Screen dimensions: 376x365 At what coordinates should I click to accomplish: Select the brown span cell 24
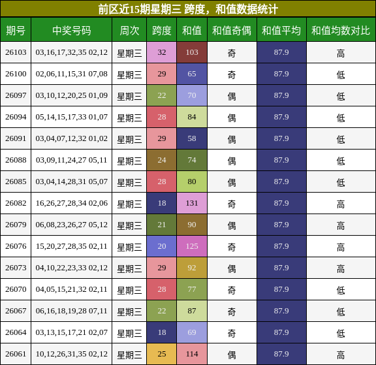pyautogui.click(x=162, y=160)
